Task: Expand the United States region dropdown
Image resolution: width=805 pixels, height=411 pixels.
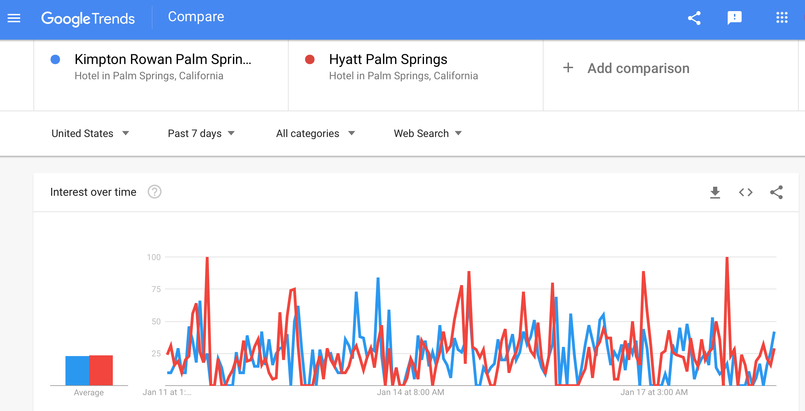Action: pos(90,134)
